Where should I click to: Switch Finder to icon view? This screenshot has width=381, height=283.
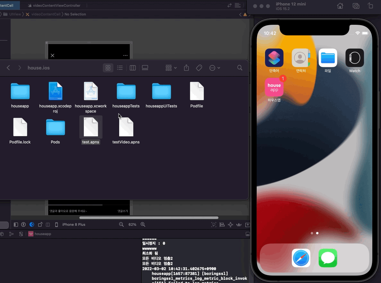click(x=108, y=68)
